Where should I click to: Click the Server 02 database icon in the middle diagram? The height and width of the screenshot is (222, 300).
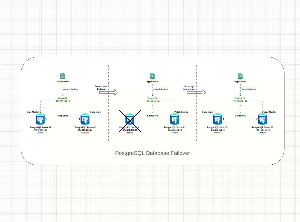point(175,119)
